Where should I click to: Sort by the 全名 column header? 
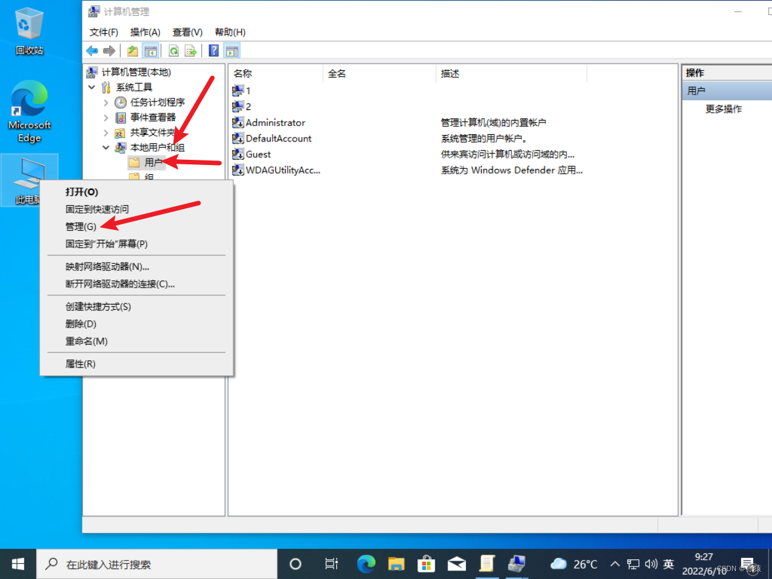(x=379, y=73)
